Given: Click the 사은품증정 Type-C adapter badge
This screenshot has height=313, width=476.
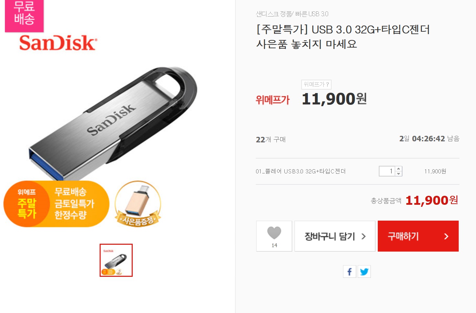Looking at the screenshot, I should 138,204.
